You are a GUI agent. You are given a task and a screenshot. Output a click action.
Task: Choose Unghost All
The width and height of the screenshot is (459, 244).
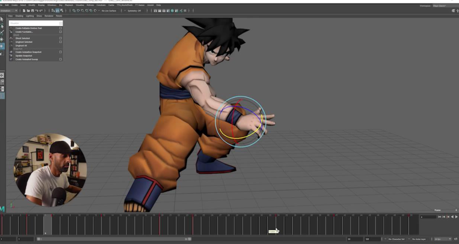point(21,45)
